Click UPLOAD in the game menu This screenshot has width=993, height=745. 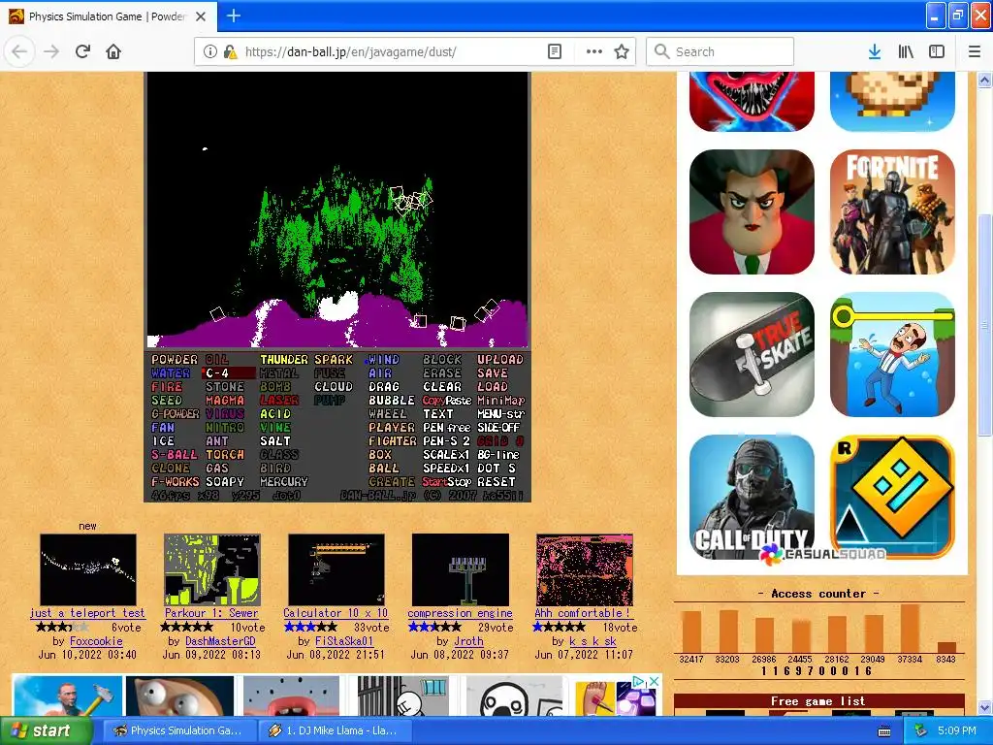point(500,359)
